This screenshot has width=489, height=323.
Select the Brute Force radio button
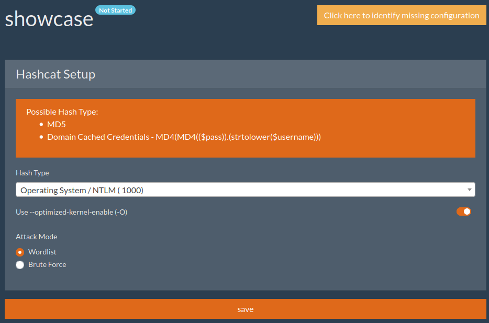20,265
